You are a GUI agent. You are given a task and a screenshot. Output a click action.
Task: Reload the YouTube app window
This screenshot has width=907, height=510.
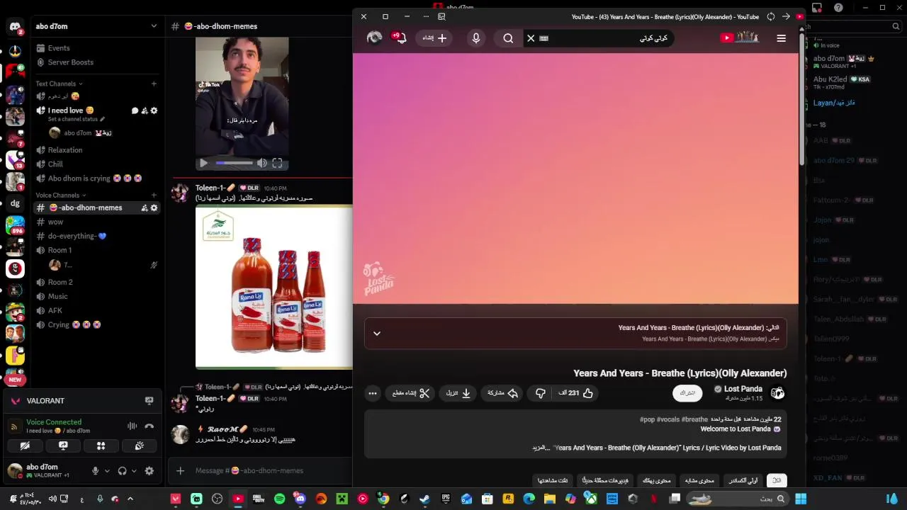770,16
